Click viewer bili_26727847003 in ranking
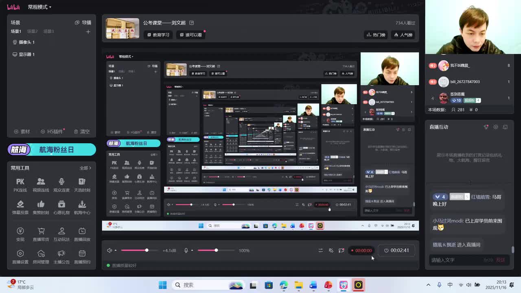 pos(469,82)
